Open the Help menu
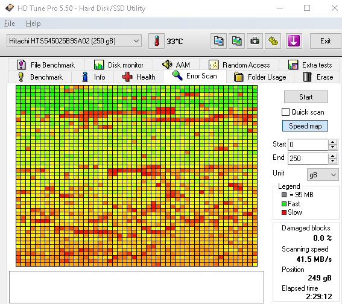Image resolution: width=342 pixels, height=304 pixels. tap(33, 24)
